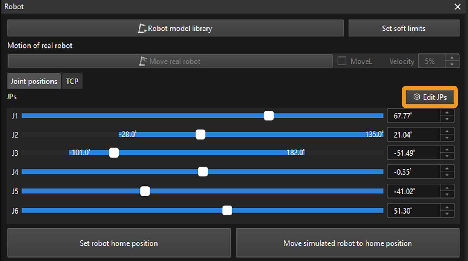The height and width of the screenshot is (261, 468).
Task: Select the Joint positions tab
Action: coord(34,81)
